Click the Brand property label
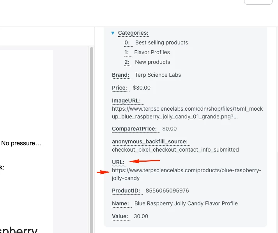The width and height of the screenshot is (278, 233). tap(120, 75)
